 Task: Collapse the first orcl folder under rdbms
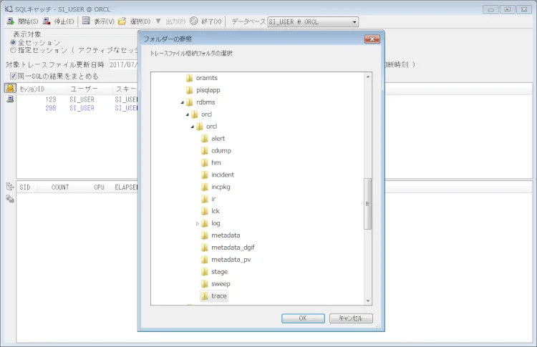click(x=188, y=114)
